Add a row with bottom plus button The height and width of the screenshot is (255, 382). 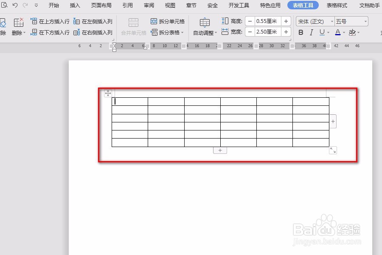[220, 150]
